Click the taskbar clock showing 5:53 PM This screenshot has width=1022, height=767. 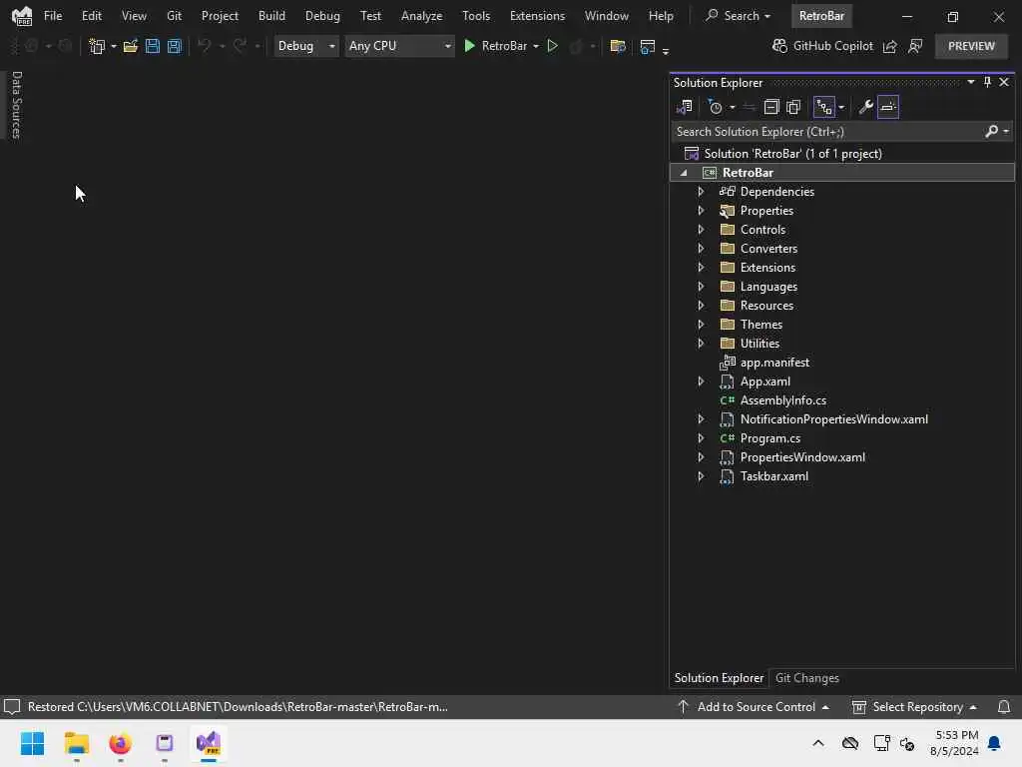tap(954, 743)
